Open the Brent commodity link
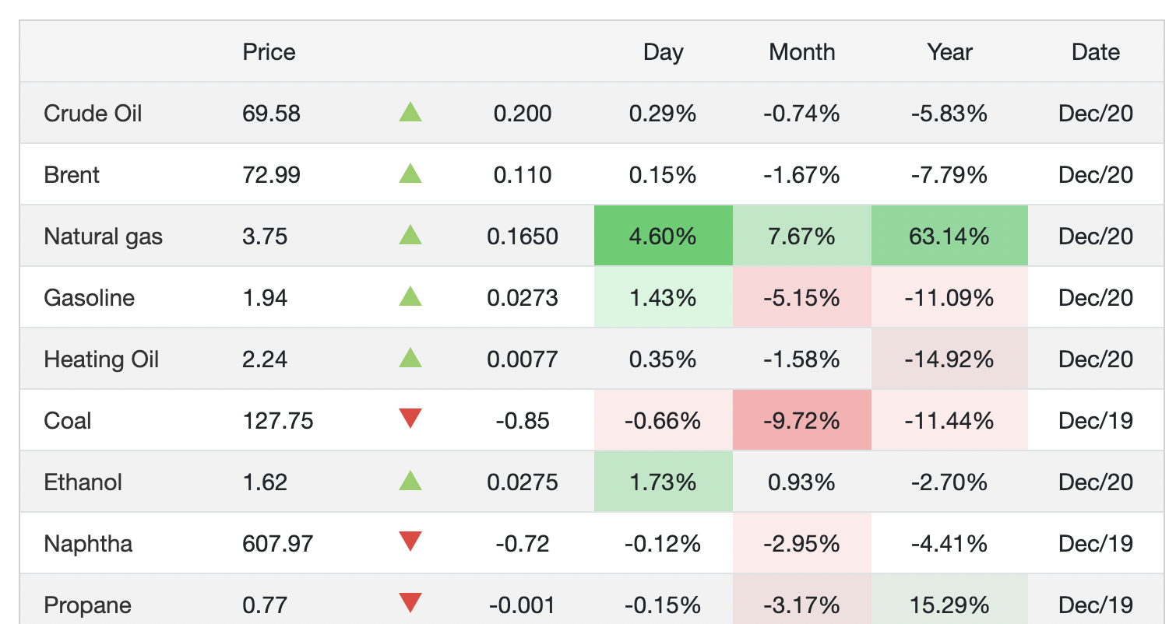 [x=72, y=175]
